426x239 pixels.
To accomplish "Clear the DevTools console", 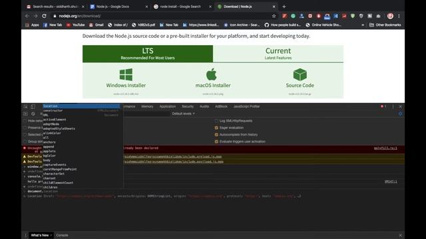I will coord(33,114).
